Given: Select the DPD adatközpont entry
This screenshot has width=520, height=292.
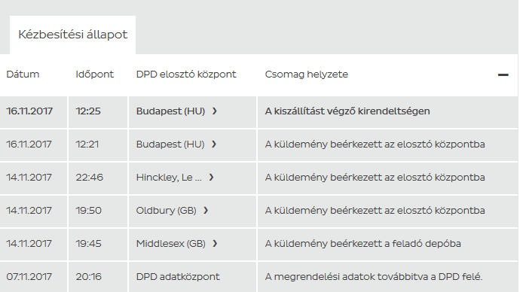Looking at the screenshot, I should tap(178, 277).
